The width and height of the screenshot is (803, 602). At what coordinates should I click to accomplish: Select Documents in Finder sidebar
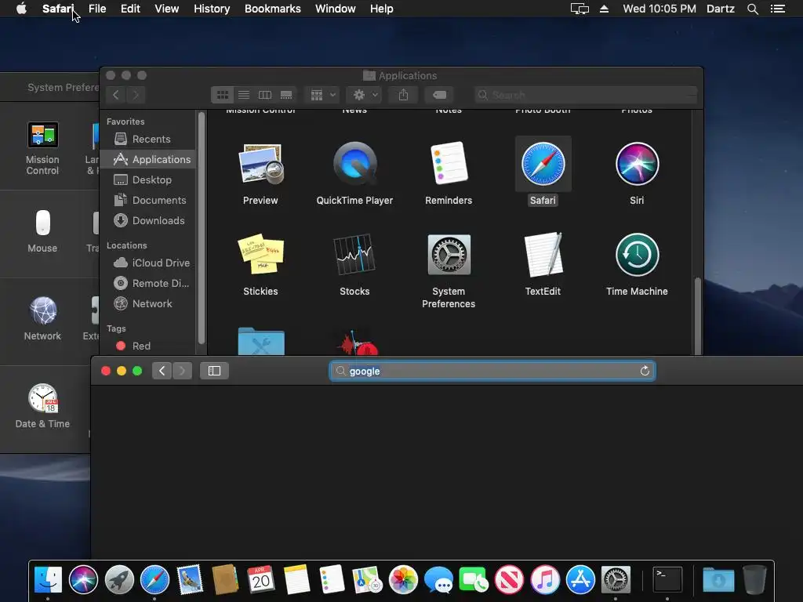tap(148, 200)
